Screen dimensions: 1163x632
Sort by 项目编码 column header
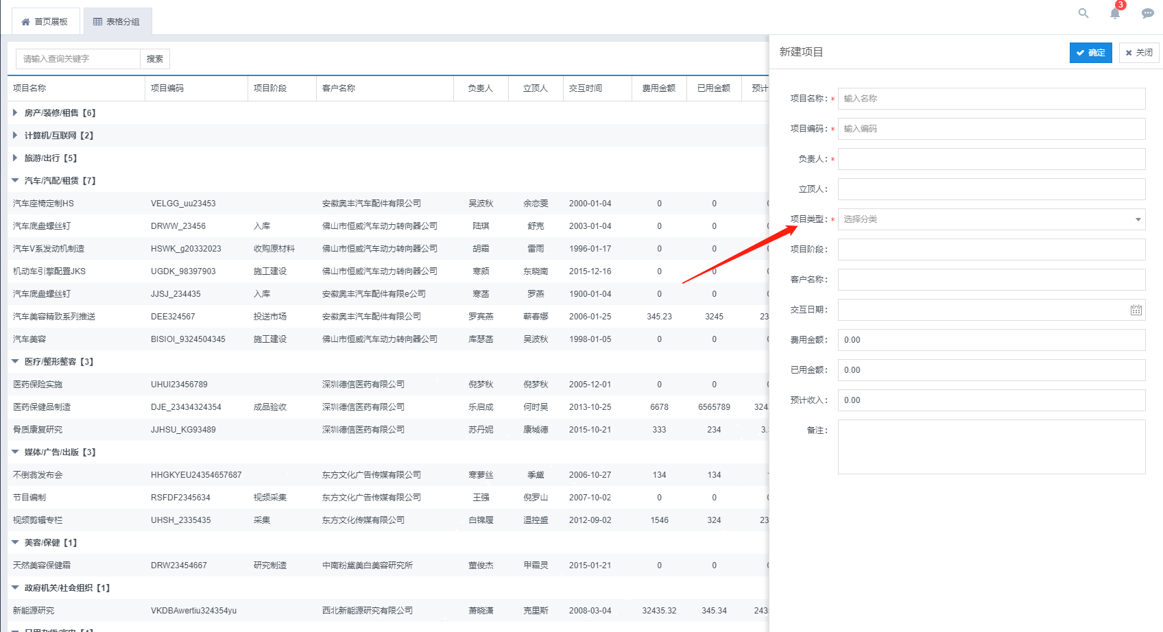click(x=196, y=88)
